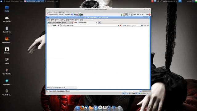The image size is (197, 111).
Task: Open the address bar history dropdown arrow
Action: (118, 25)
